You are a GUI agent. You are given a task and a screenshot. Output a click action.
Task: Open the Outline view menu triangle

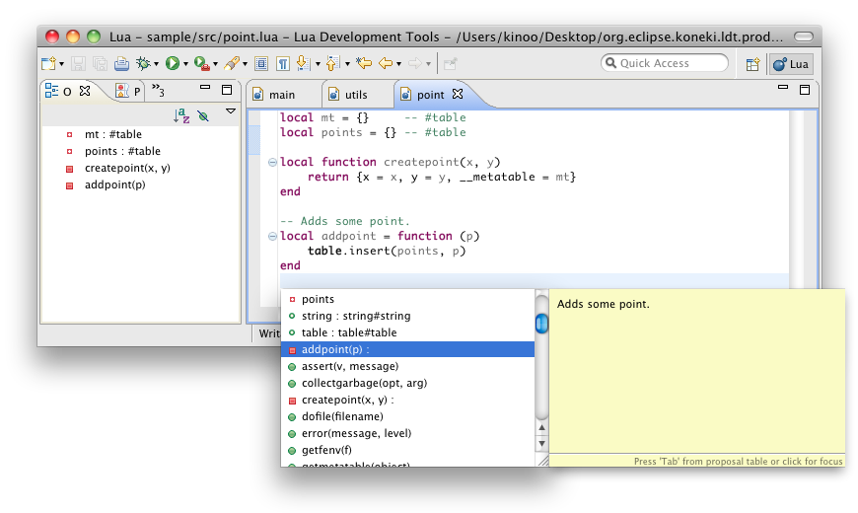click(x=231, y=111)
